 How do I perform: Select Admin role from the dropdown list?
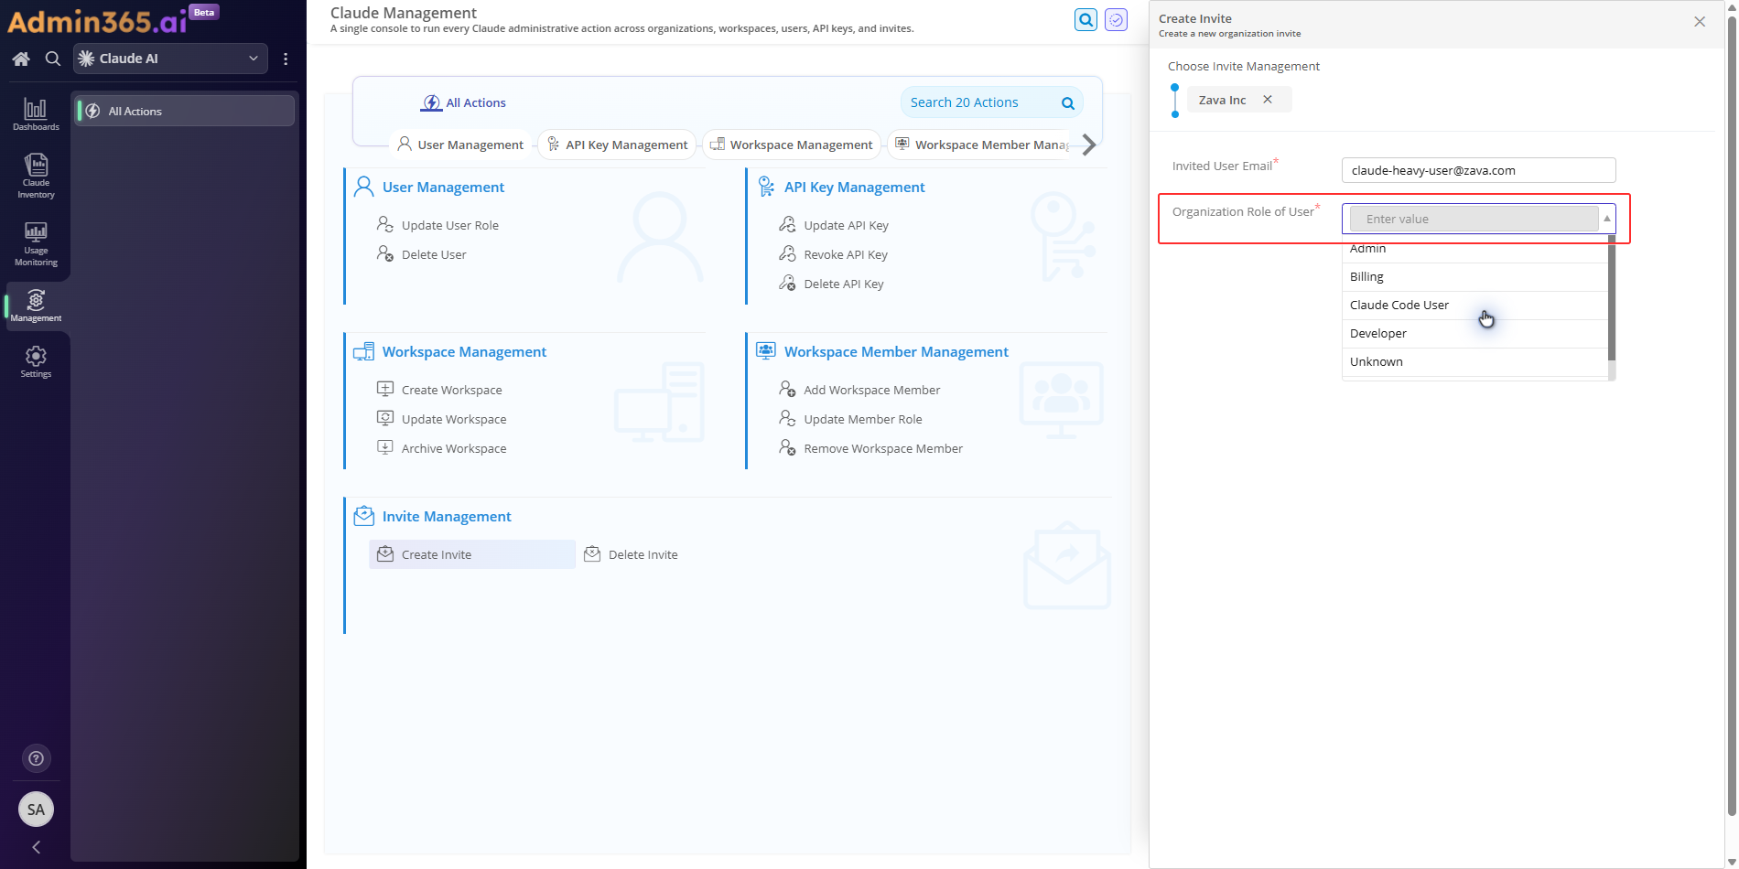tap(1474, 249)
